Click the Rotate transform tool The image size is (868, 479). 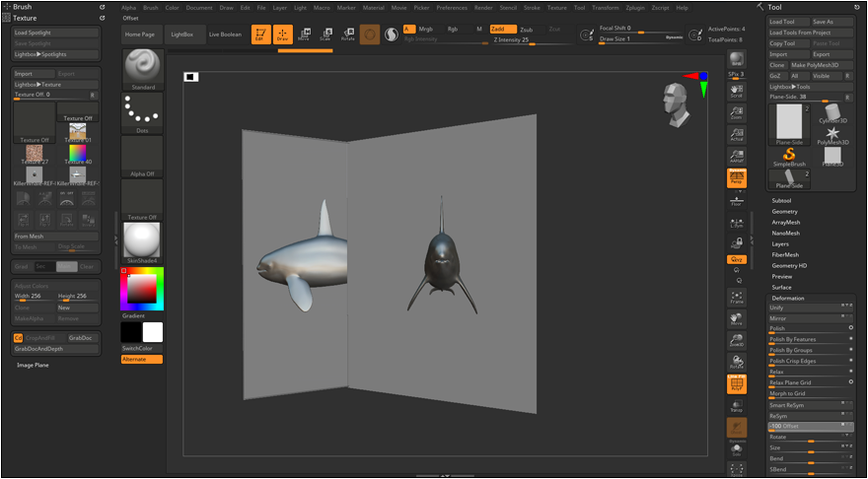point(347,34)
